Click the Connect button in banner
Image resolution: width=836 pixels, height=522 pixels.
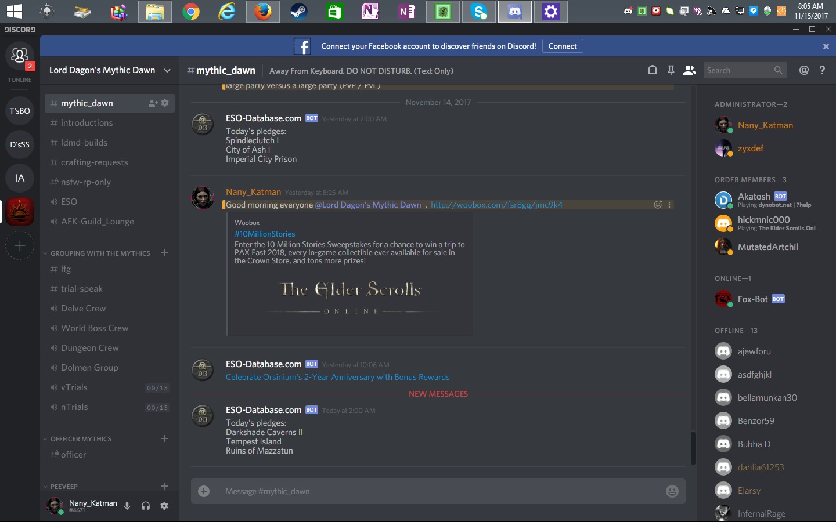pyautogui.click(x=563, y=46)
